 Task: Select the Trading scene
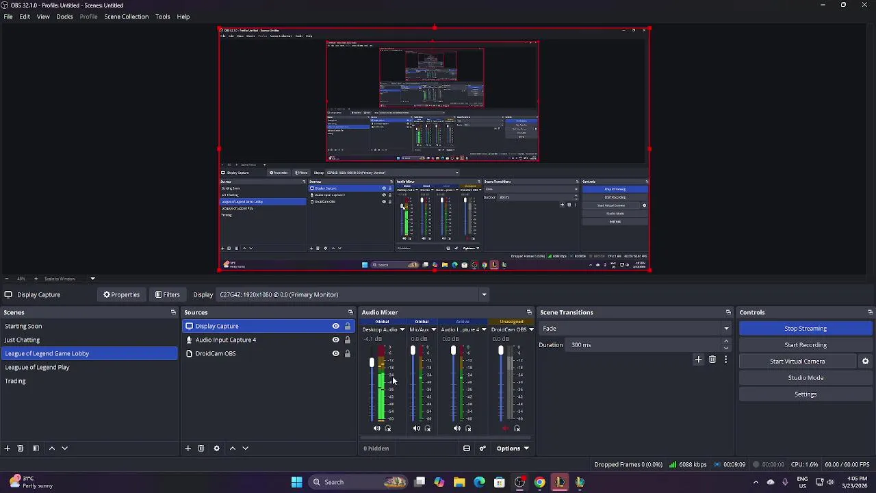pos(90,381)
